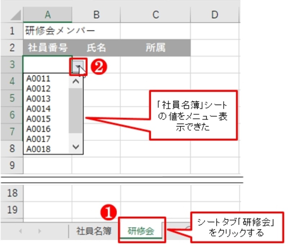Select A0011 from the dropdown list
288x247 pixels.
pos(39,79)
